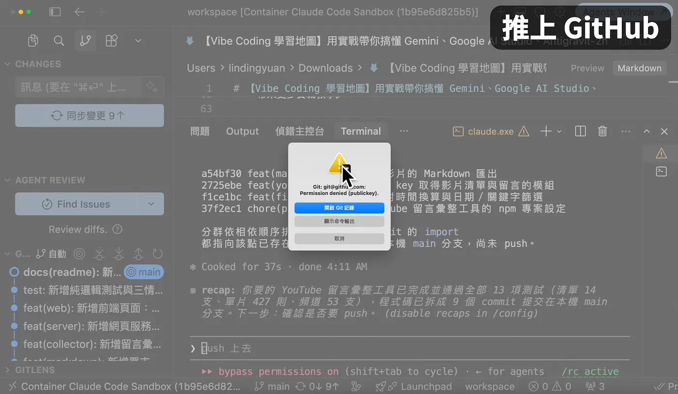Generate commit message with sparkle icon
Screen dimensions: 678x394
(152, 87)
